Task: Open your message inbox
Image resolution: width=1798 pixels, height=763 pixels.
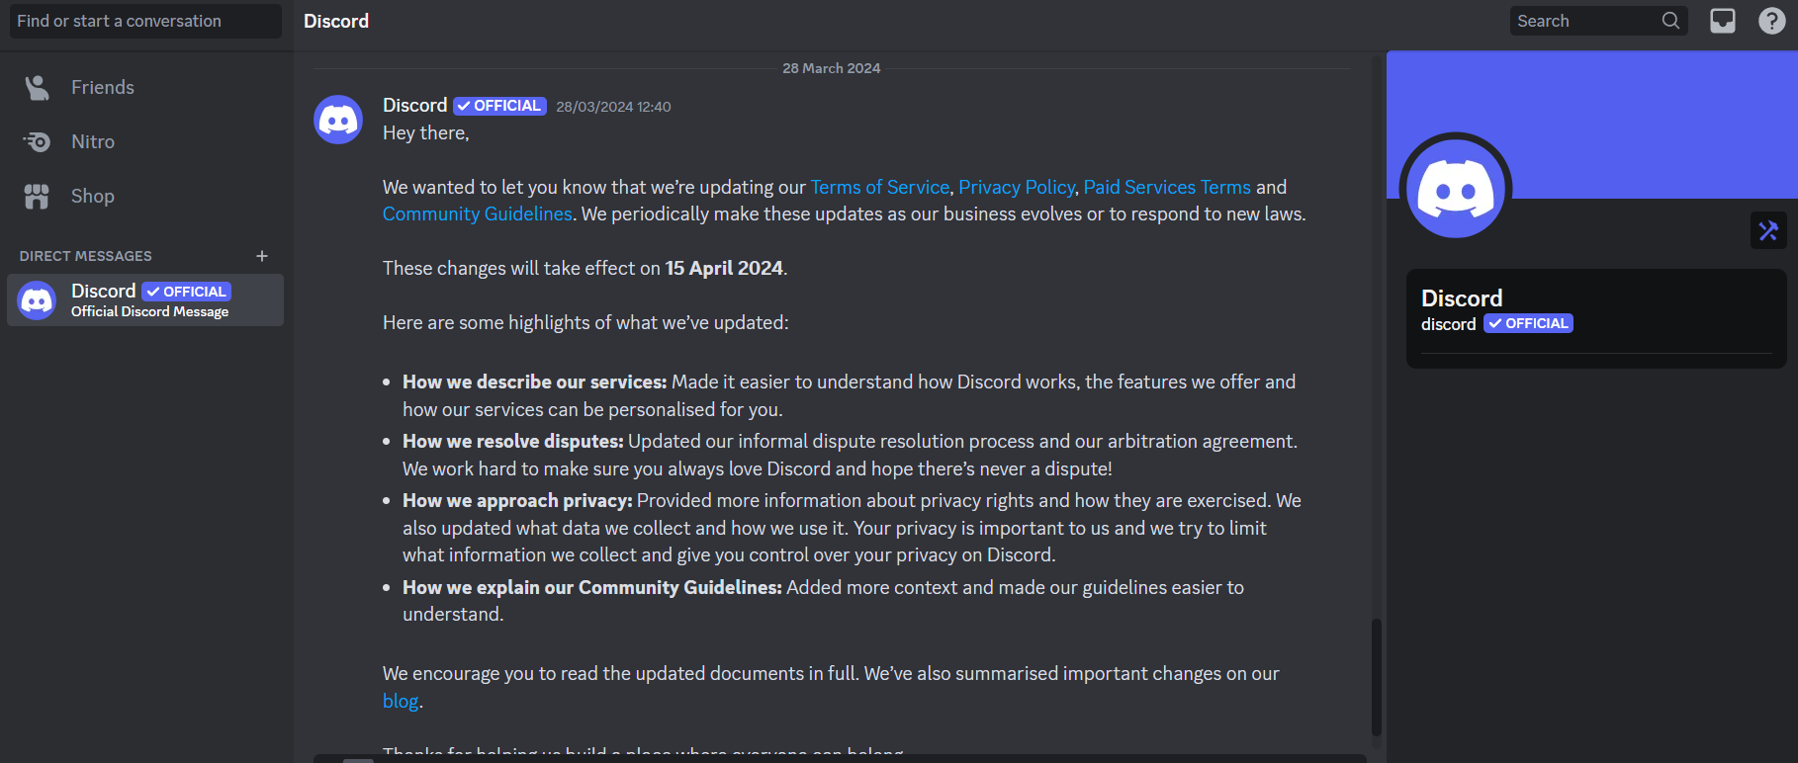Action: click(x=1722, y=20)
